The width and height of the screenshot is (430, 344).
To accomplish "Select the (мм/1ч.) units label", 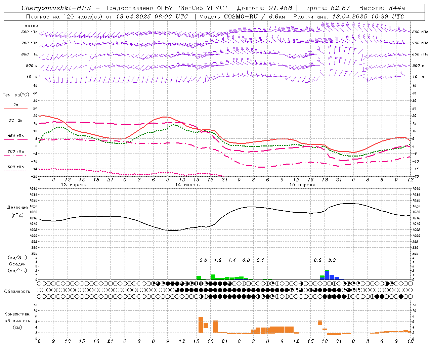I will pyautogui.click(x=17, y=270).
